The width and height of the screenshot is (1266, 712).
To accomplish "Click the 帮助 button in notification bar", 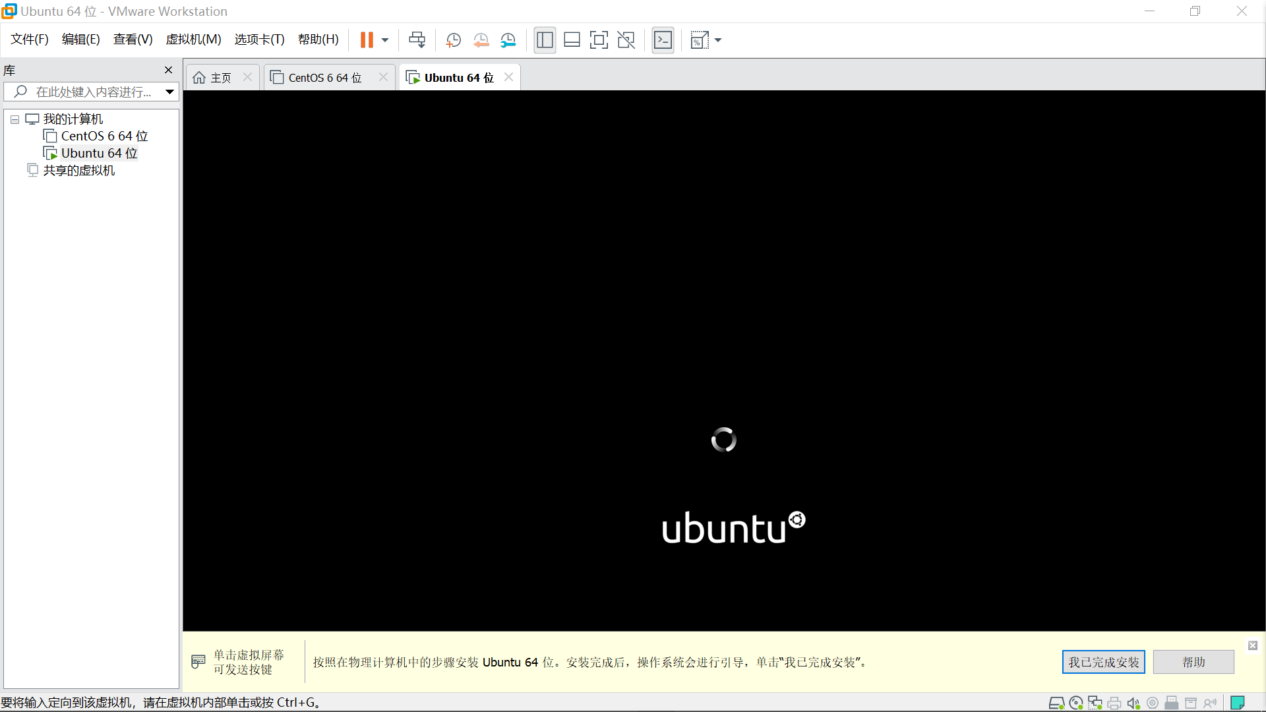I will pyautogui.click(x=1193, y=662).
